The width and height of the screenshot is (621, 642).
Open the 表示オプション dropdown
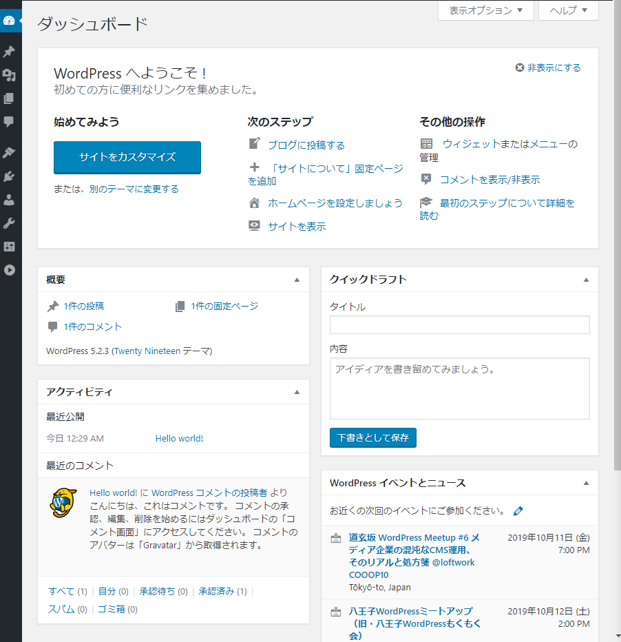(x=485, y=10)
